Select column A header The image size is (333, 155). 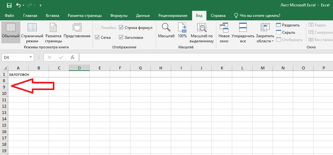tap(18, 68)
